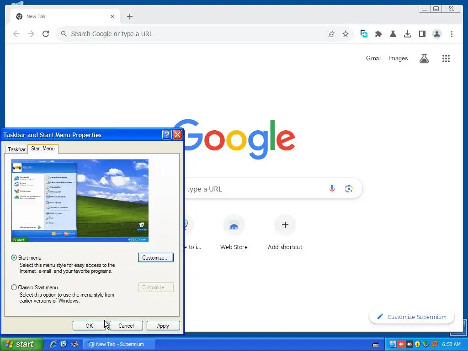Open the Images link
468x351 pixels.
coord(398,58)
